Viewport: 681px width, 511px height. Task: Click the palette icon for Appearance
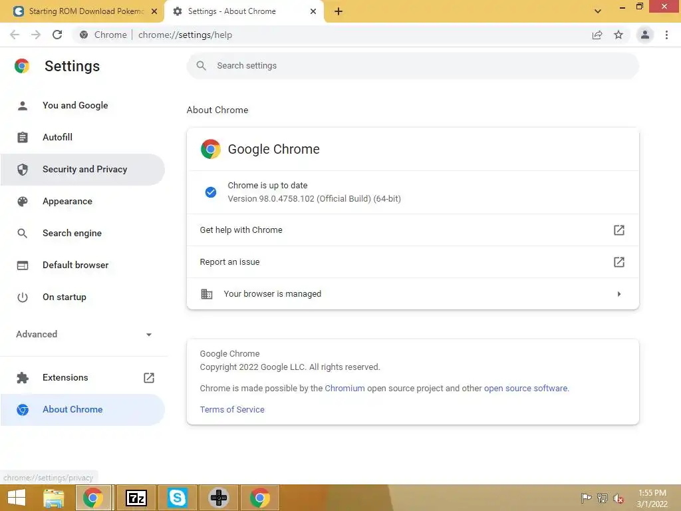point(23,201)
